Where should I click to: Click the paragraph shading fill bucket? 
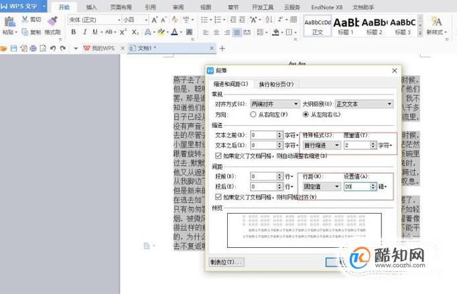275,32
